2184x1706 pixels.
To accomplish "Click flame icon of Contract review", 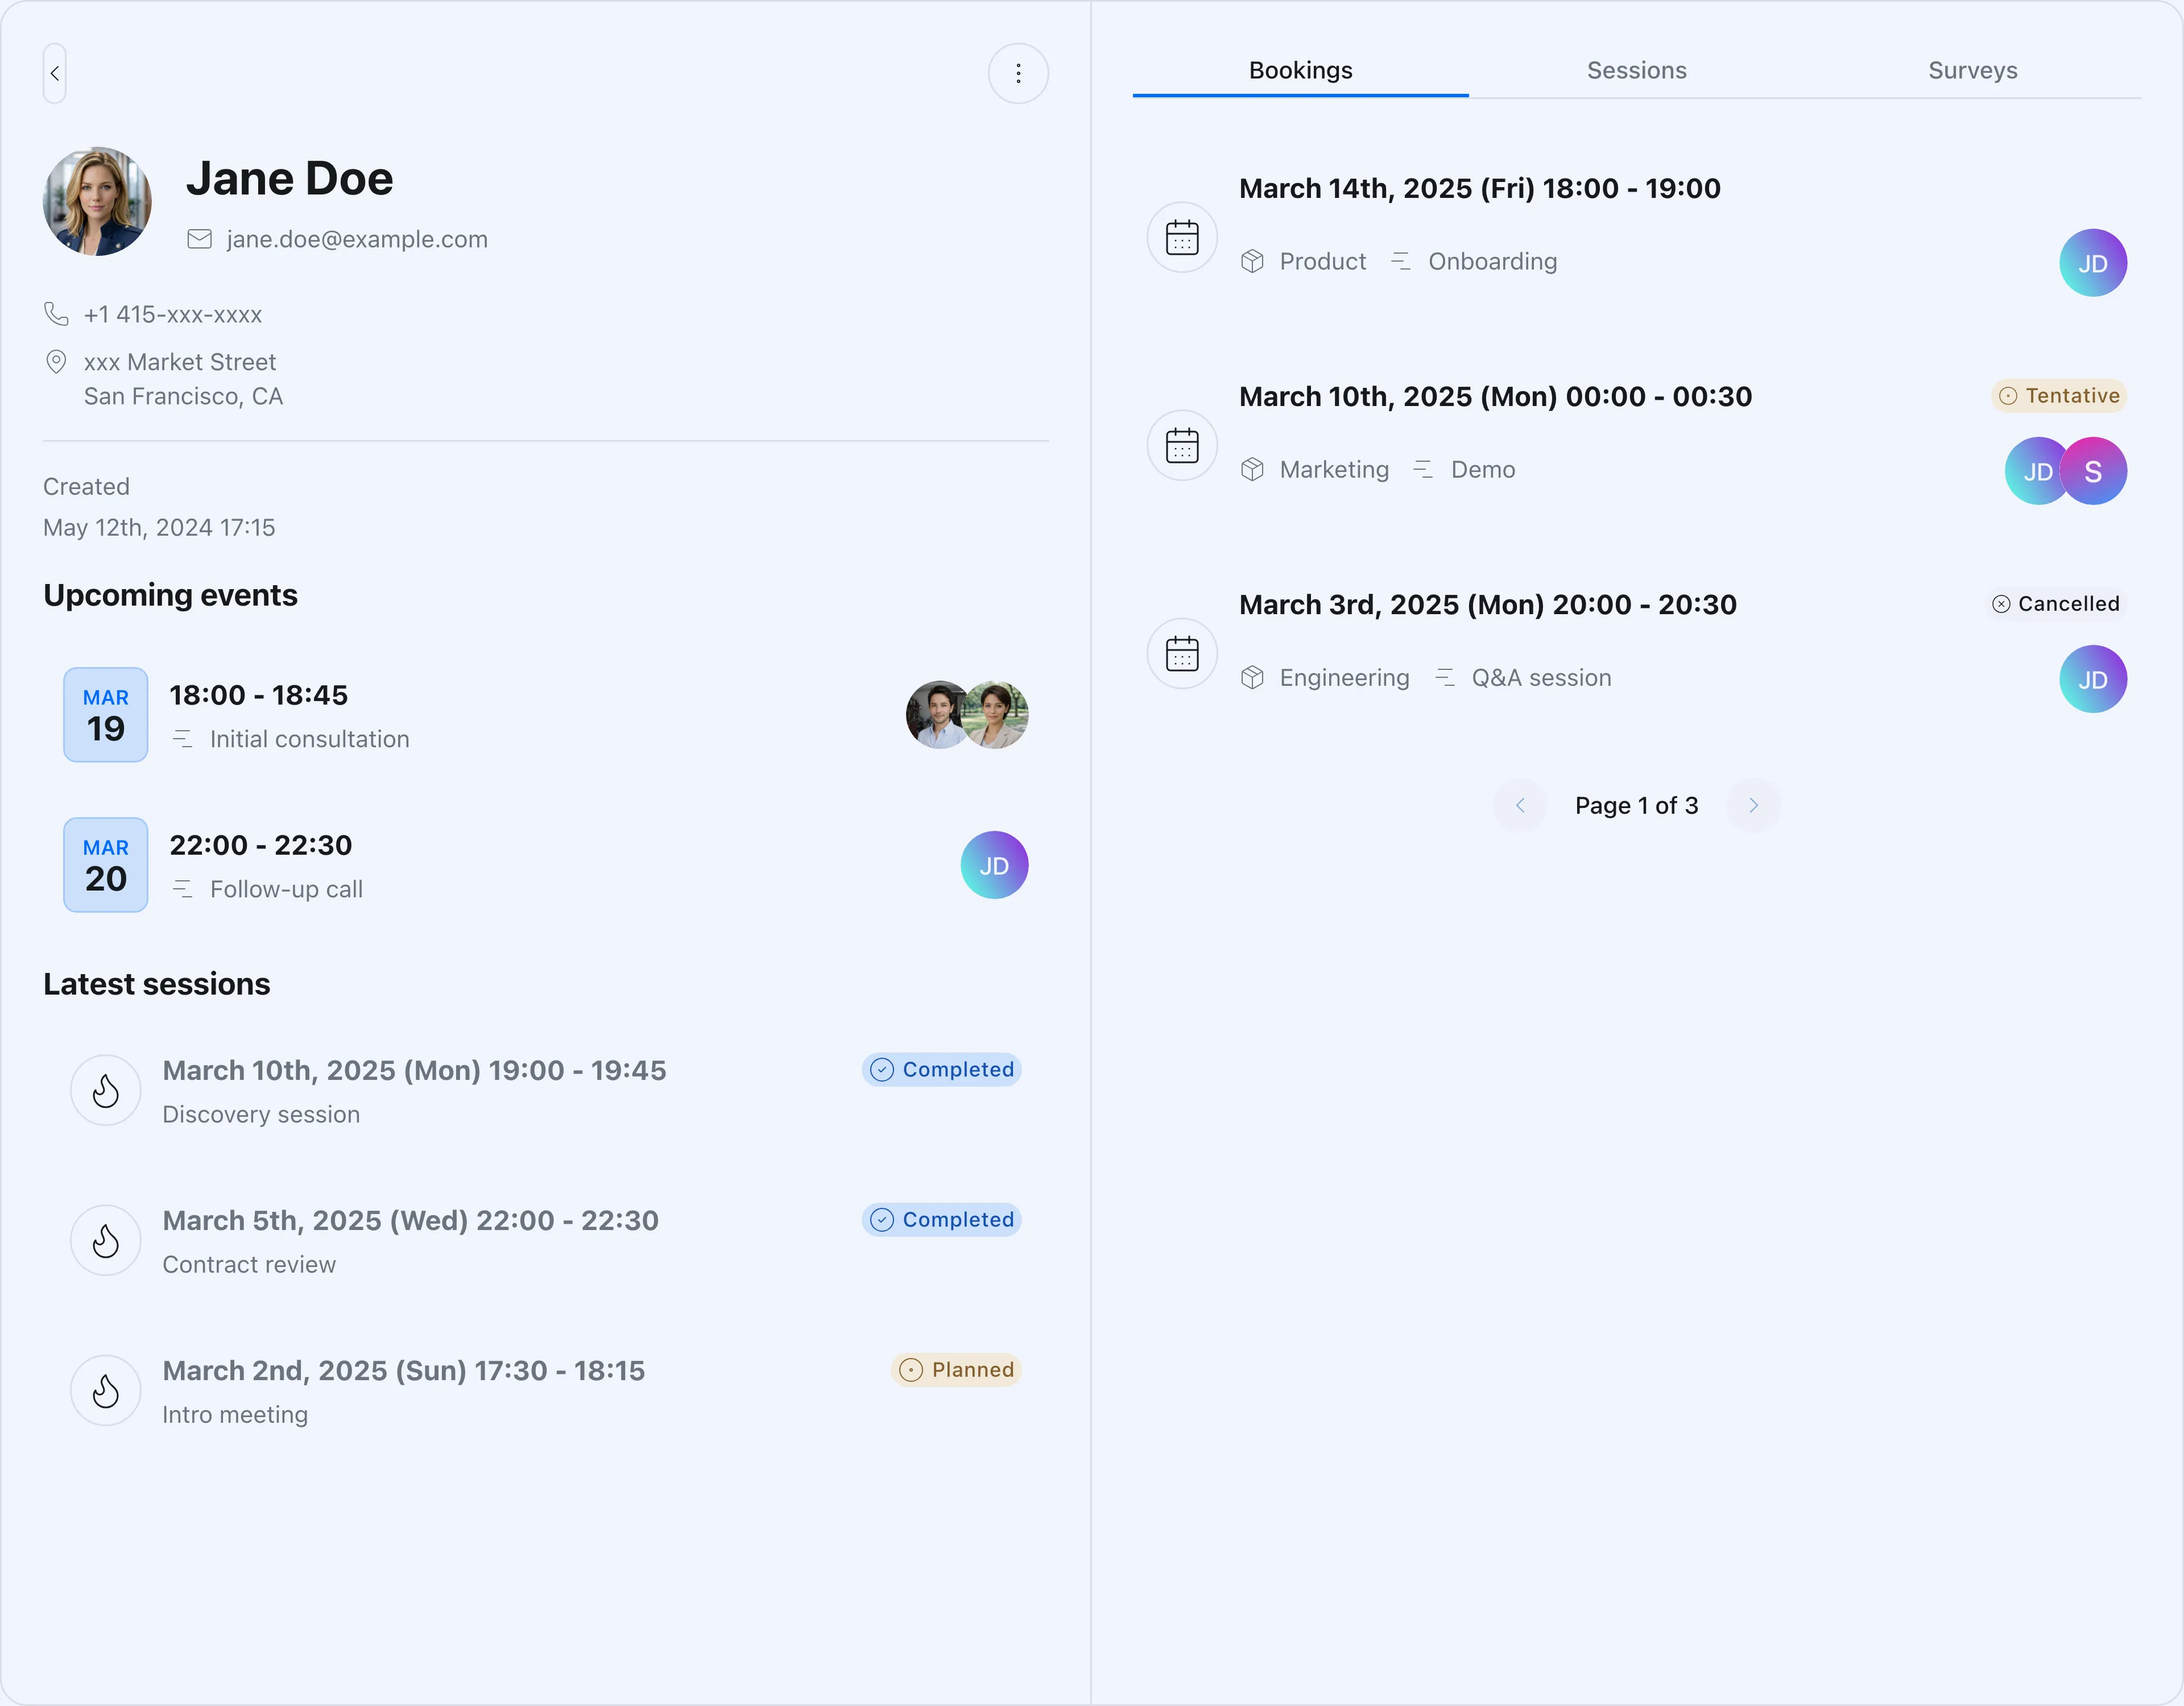I will 106,1240.
